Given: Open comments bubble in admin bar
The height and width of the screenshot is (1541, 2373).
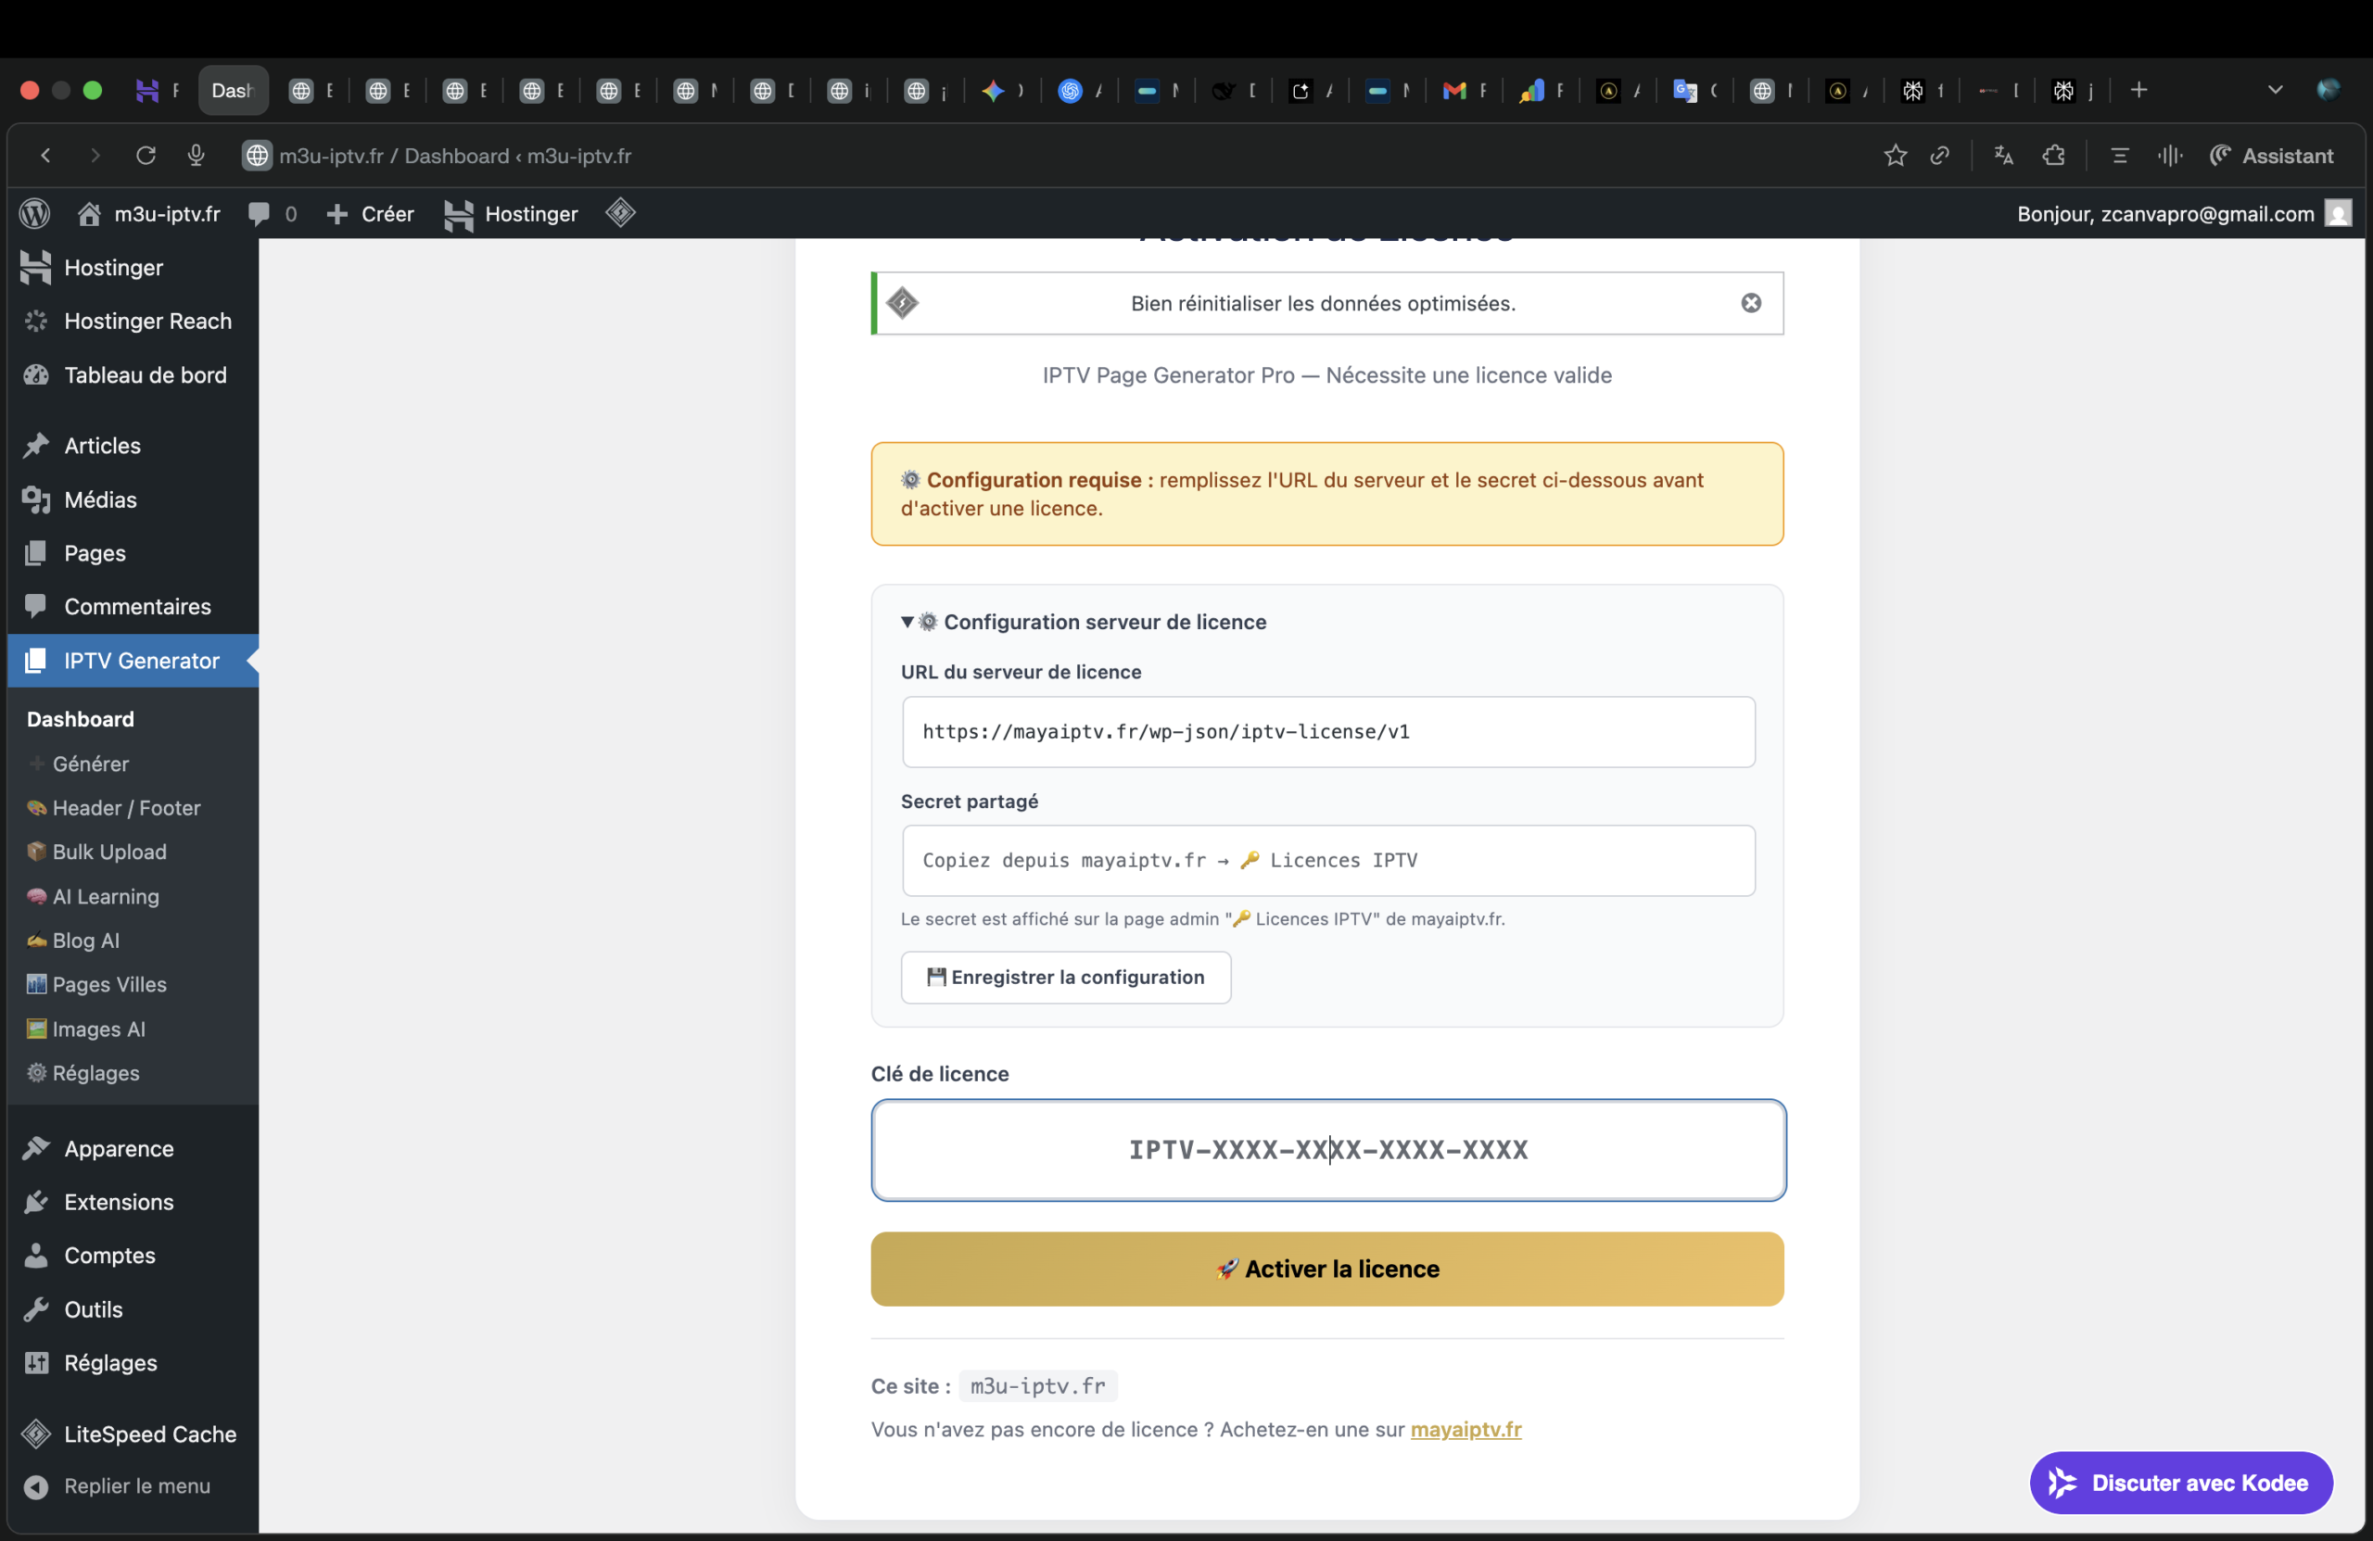Looking at the screenshot, I should click(273, 213).
